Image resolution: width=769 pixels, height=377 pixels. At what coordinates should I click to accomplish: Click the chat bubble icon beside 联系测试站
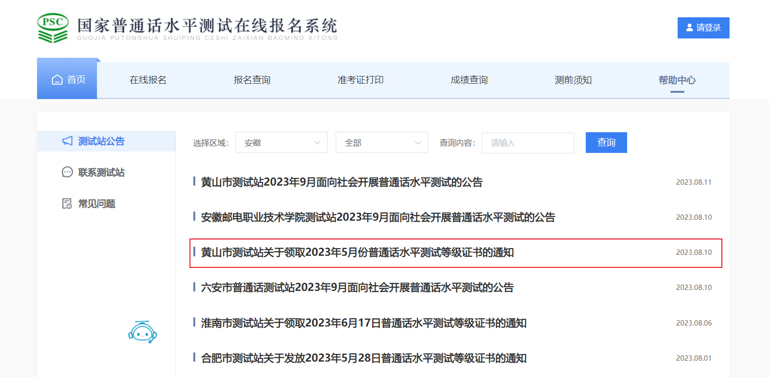point(67,172)
